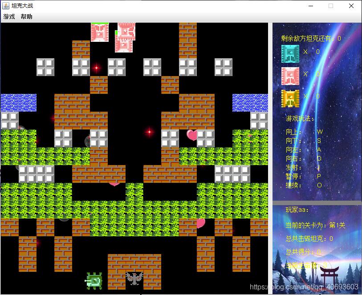Click the disabled maximize button
The image size is (362, 295).
[330, 6]
